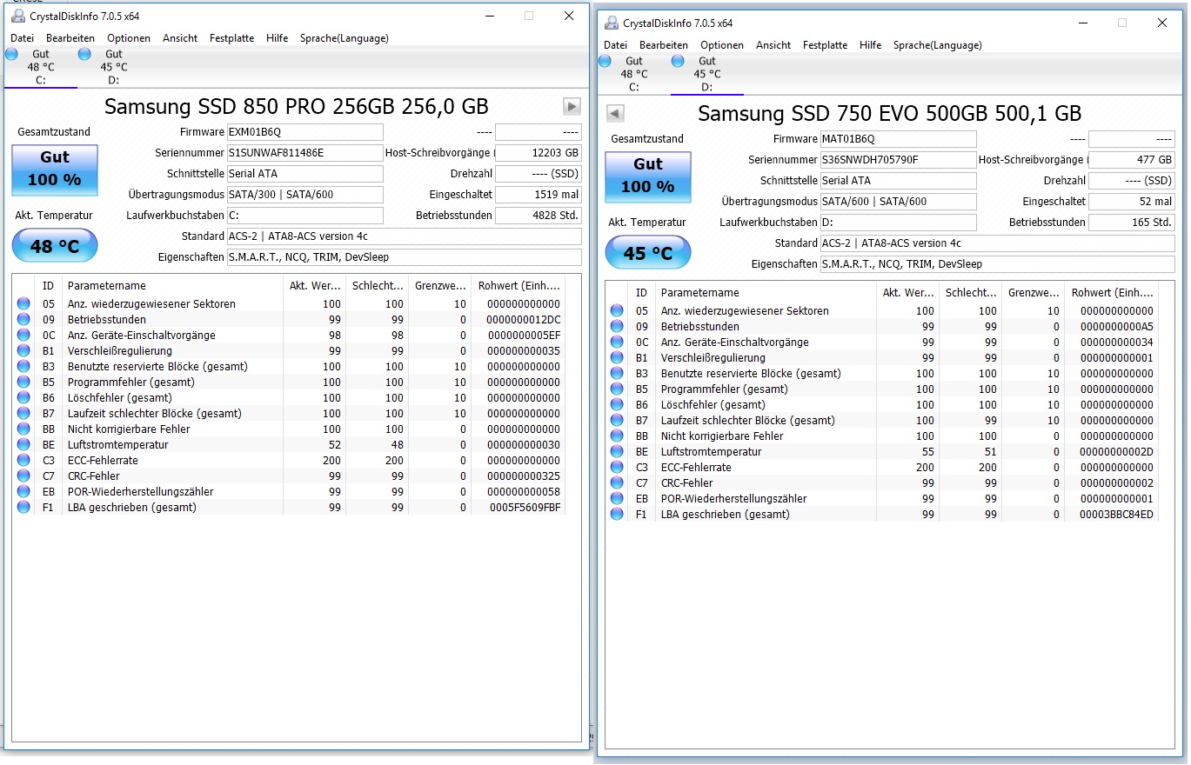Click the previous-disk arrow in the right window
The width and height of the screenshot is (1191, 765).
coord(615,113)
